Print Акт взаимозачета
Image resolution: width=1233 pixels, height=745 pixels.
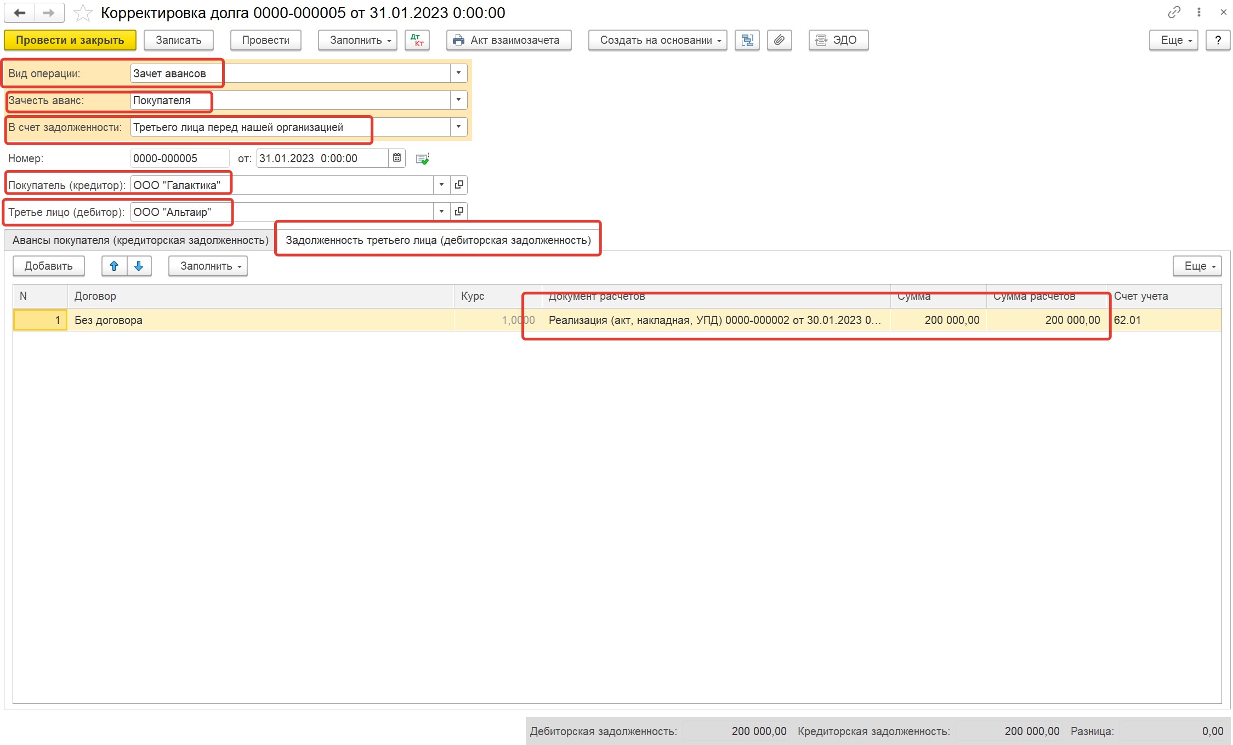coord(509,40)
